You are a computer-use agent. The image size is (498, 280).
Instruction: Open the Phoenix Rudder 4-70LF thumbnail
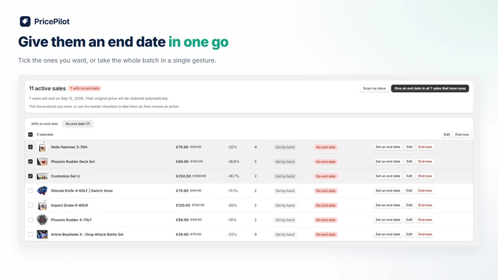(42, 220)
